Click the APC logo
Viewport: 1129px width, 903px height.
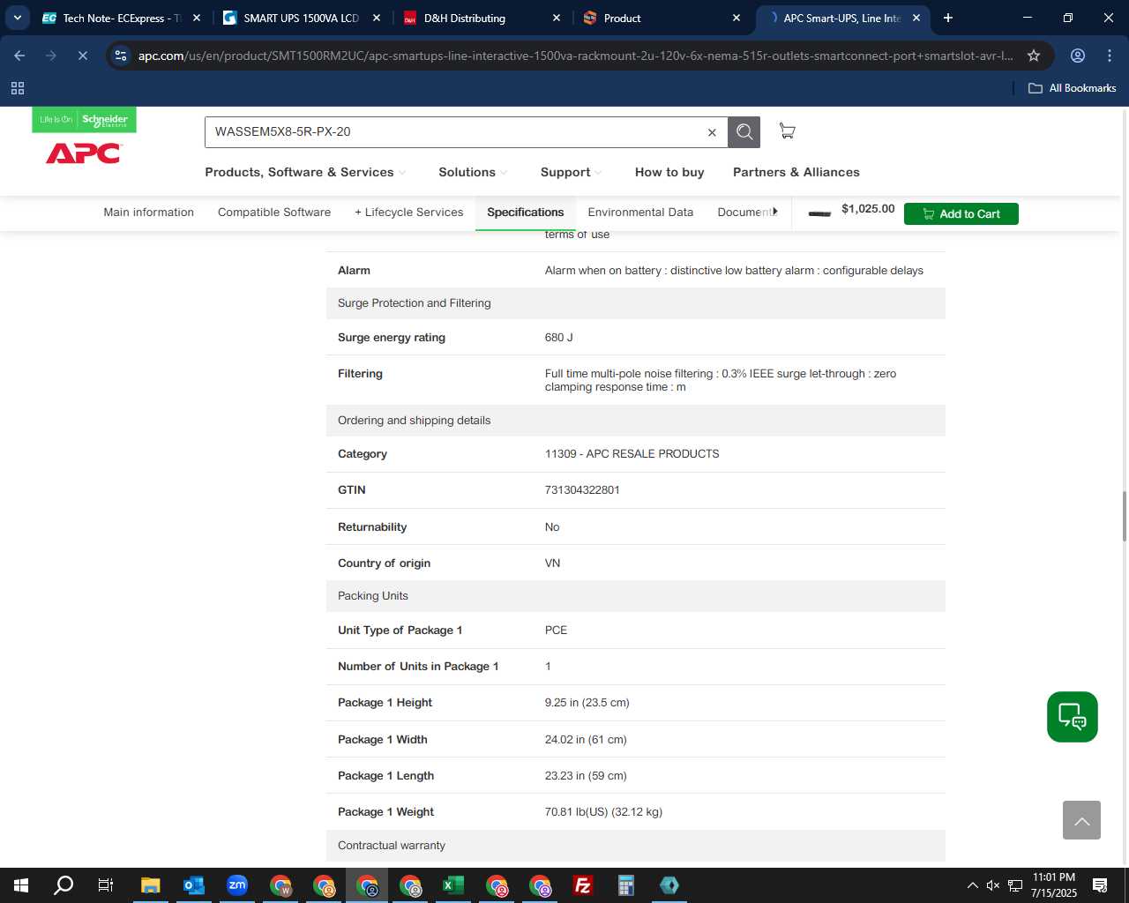click(83, 153)
